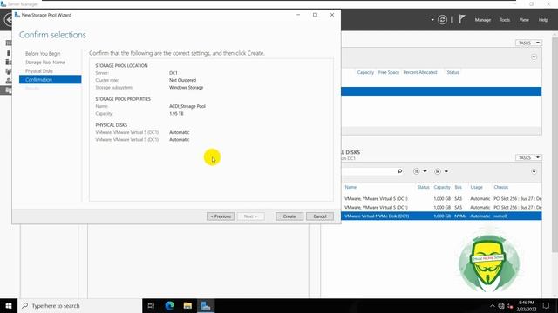Click the Server Manager taskbar icon

206,305
